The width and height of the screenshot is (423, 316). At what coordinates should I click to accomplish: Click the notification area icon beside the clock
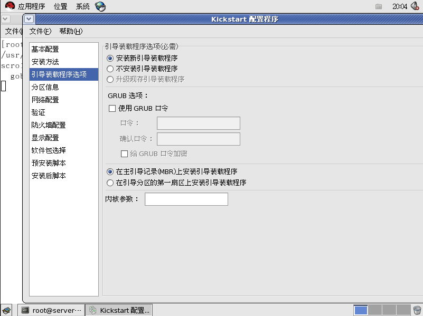click(379, 6)
